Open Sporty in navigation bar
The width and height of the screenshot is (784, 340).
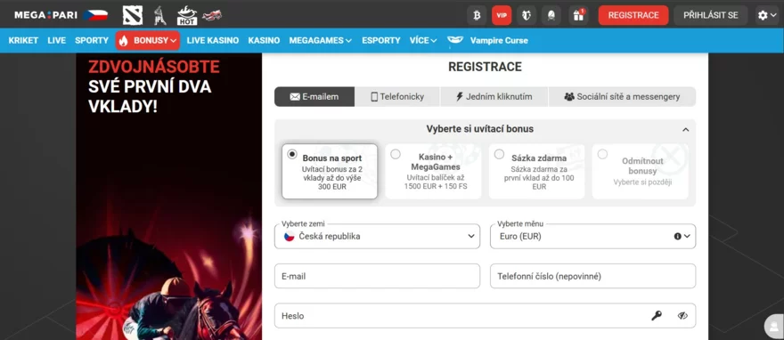click(92, 40)
